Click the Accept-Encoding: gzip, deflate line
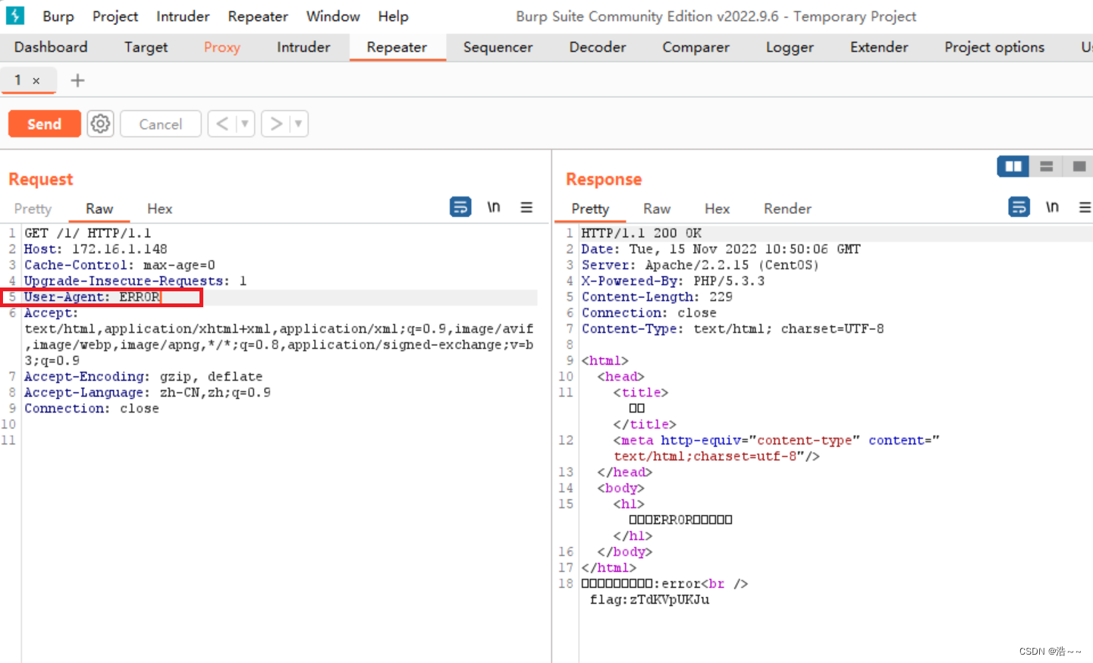Screen dimensions: 1093x663 (143, 376)
